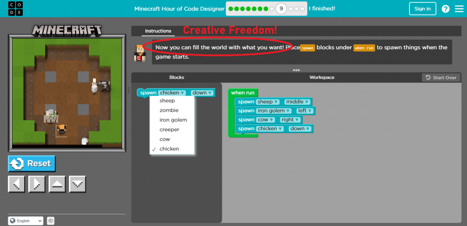Image resolution: width=467 pixels, height=226 pixels.
Task: Move player with right arrow button
Action: [36, 184]
